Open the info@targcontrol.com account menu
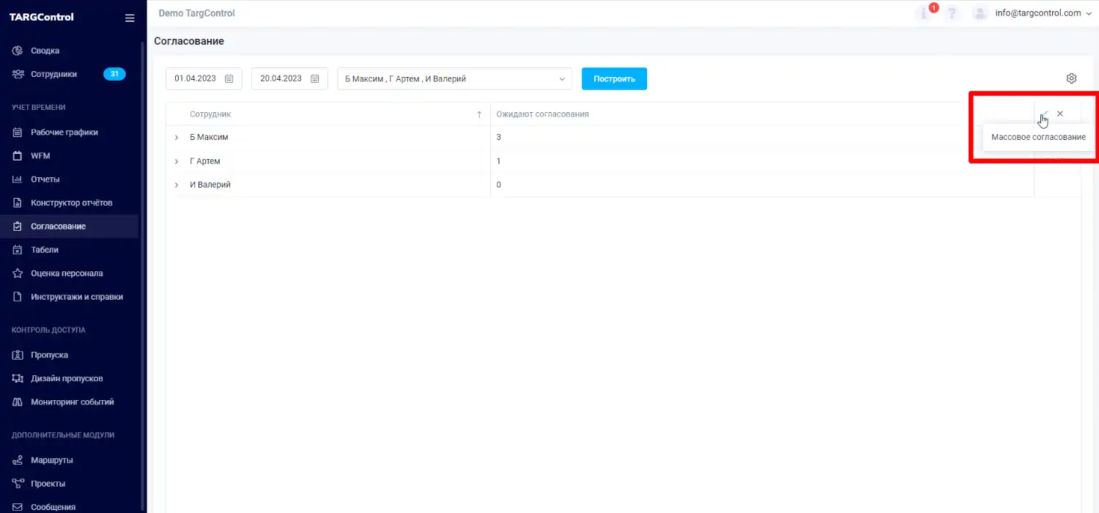 1043,13
